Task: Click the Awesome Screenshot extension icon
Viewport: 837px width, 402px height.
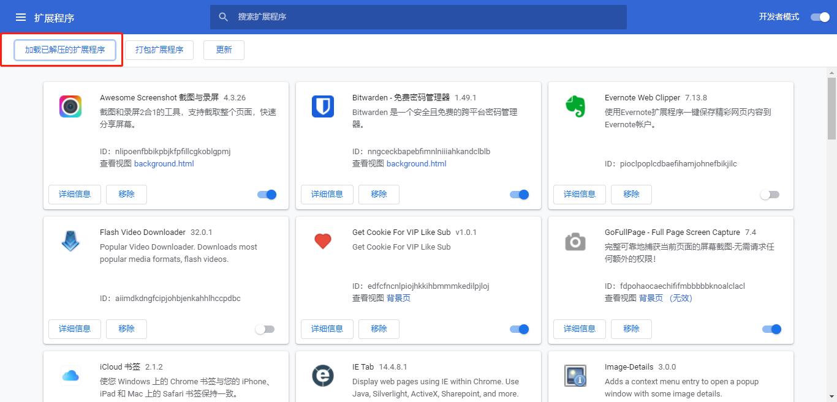Action: [70, 106]
